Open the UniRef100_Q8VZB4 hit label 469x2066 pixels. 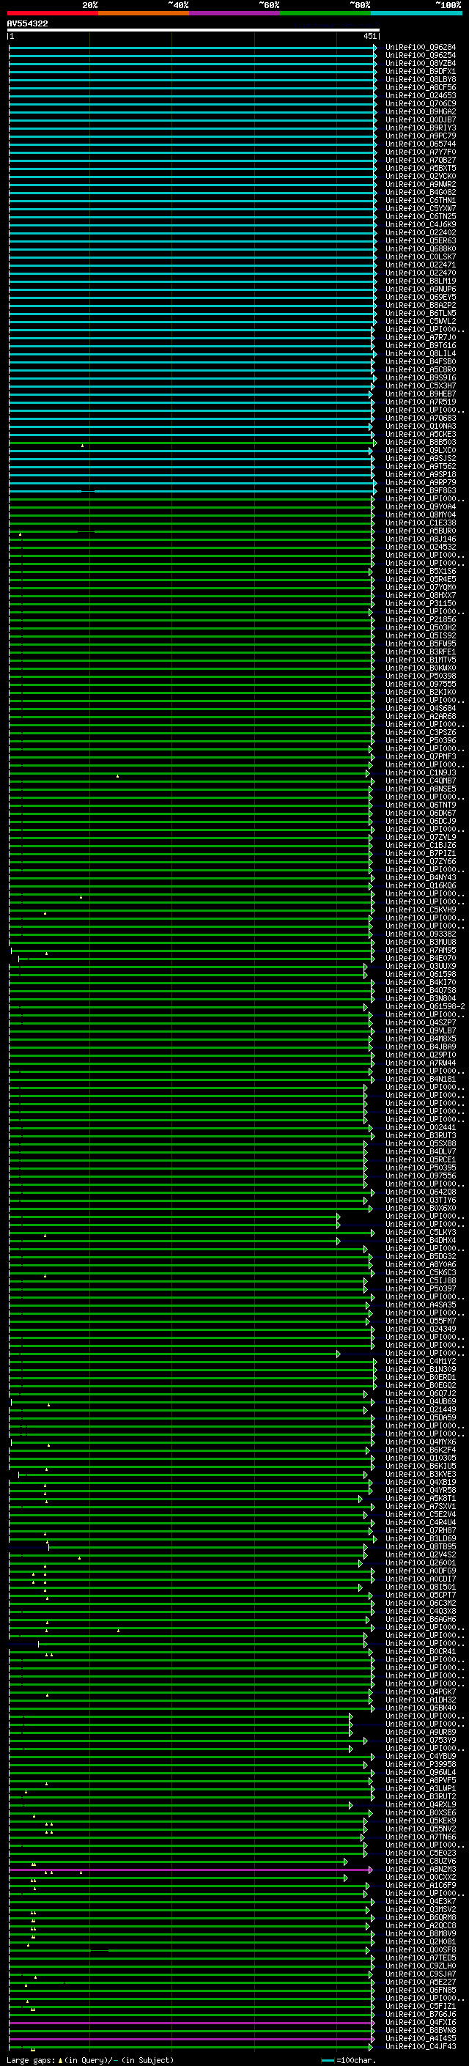point(420,63)
